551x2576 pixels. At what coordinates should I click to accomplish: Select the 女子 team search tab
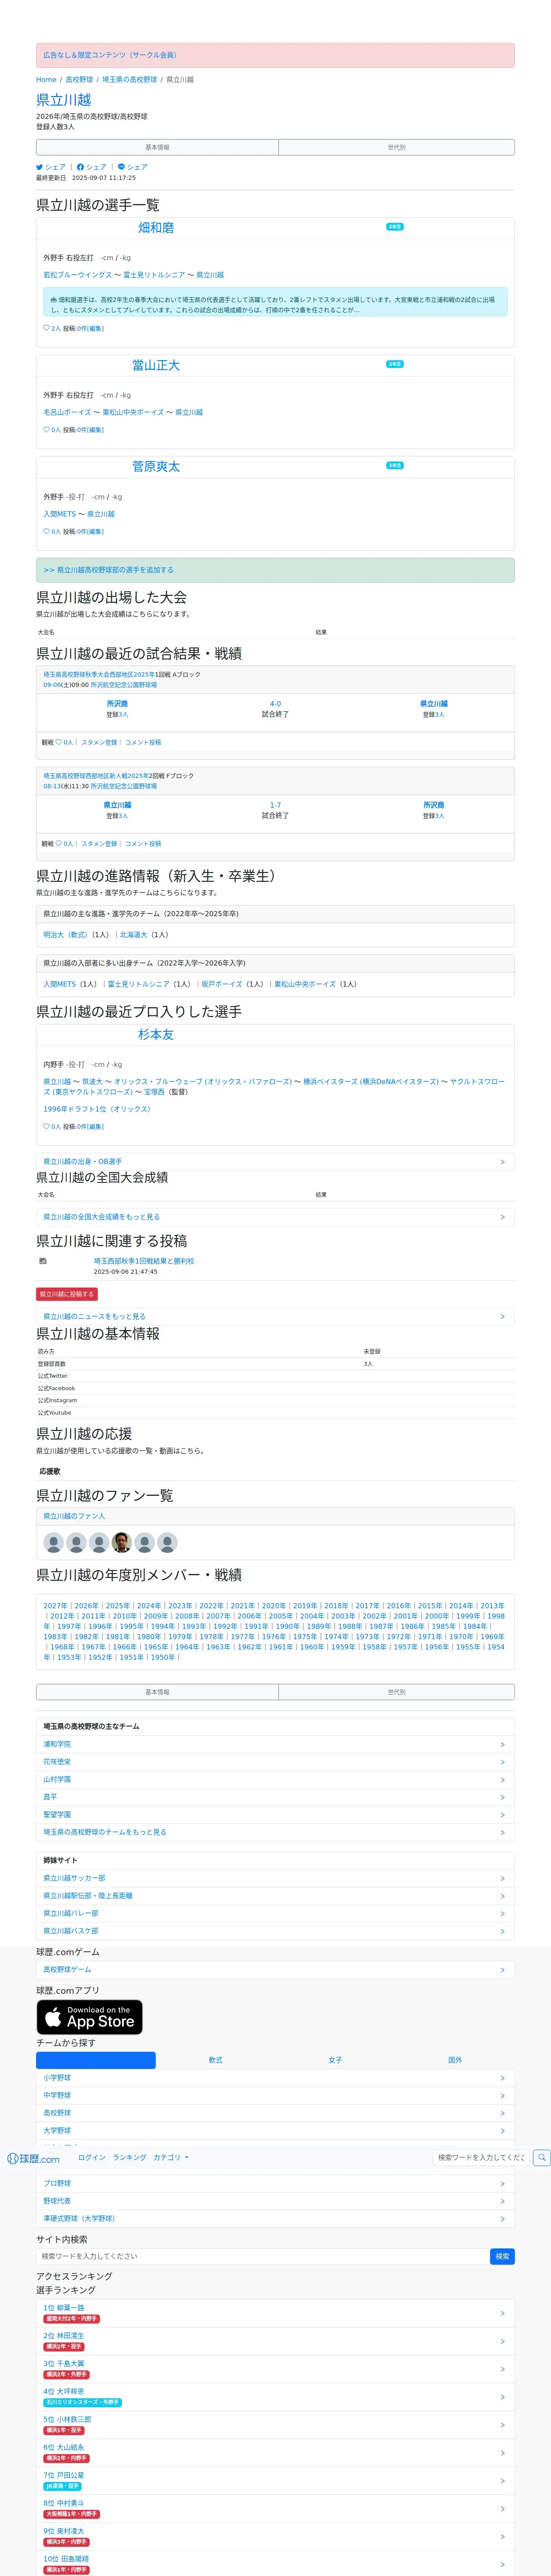coord(335,2060)
